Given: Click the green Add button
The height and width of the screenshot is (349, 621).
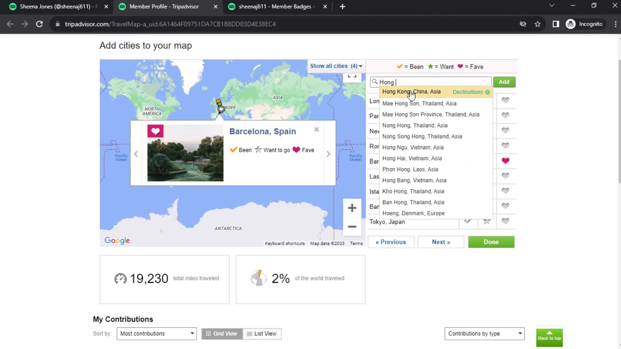Looking at the screenshot, I should 504,82.
